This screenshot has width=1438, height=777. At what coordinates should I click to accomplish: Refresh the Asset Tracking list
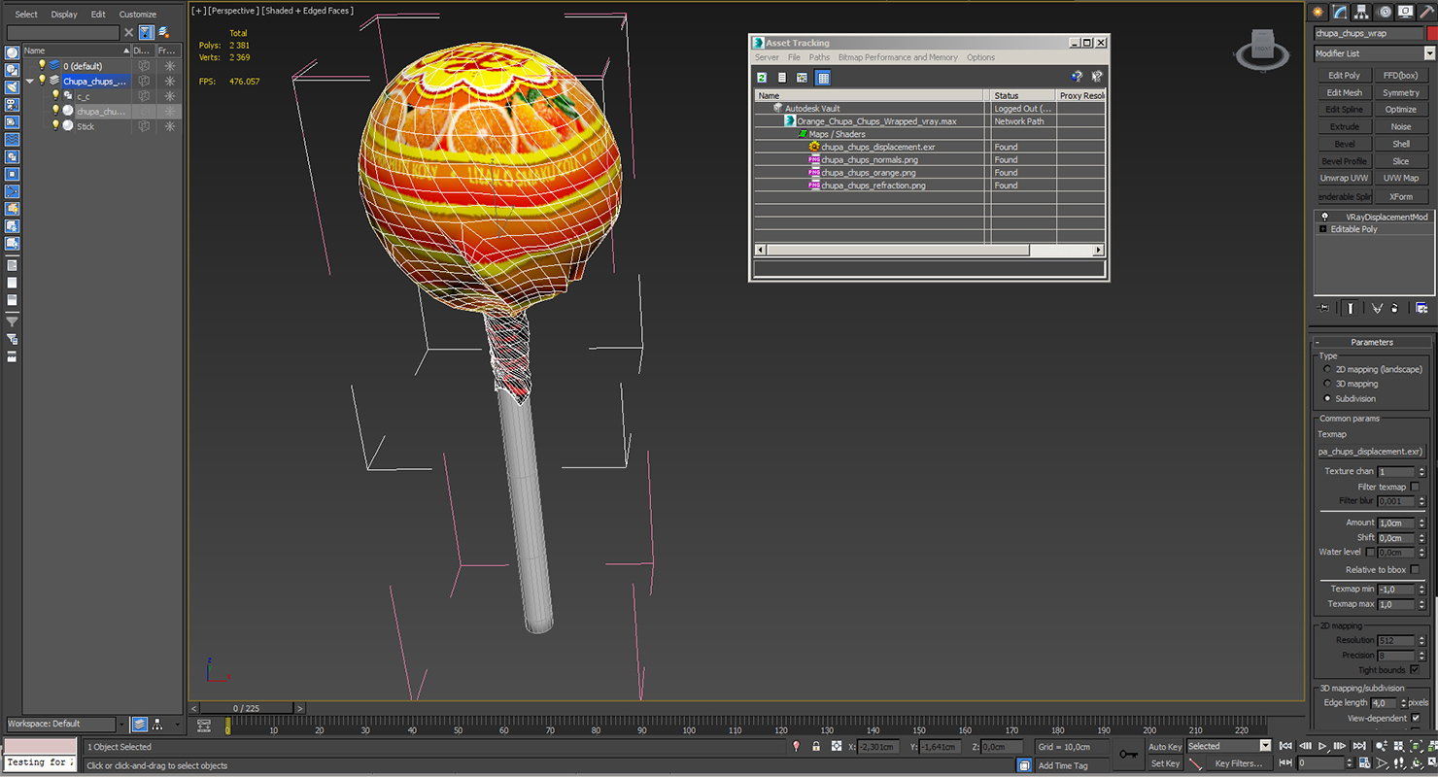tap(762, 77)
